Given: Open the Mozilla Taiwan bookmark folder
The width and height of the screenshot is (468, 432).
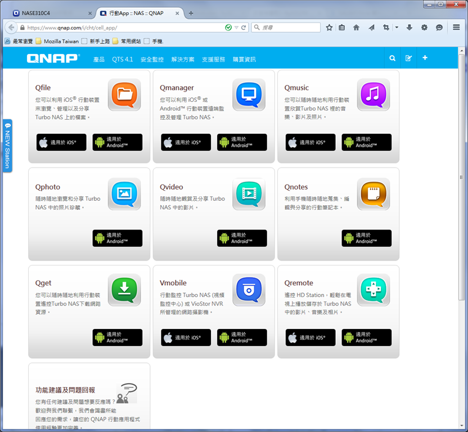Looking at the screenshot, I should [57, 41].
